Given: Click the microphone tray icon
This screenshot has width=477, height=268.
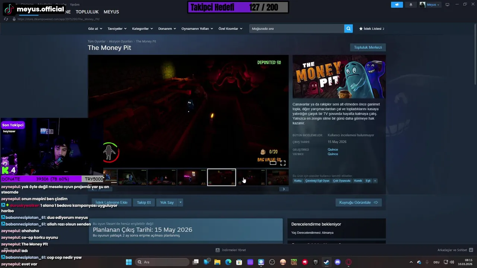Looking at the screenshot, I should (x=427, y=262).
